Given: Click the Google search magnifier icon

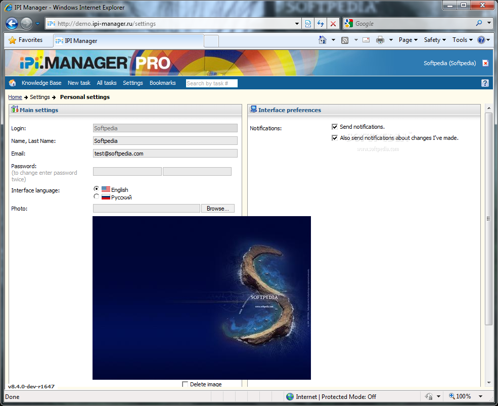Looking at the screenshot, I should 479,23.
